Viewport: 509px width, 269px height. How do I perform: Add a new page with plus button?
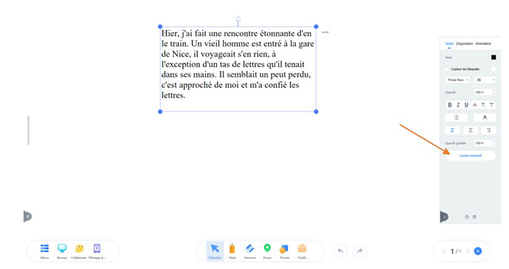478,251
